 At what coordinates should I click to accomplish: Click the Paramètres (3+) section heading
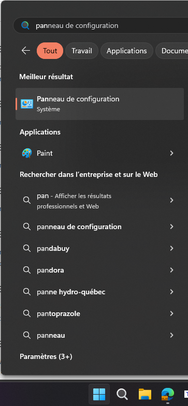(x=46, y=356)
